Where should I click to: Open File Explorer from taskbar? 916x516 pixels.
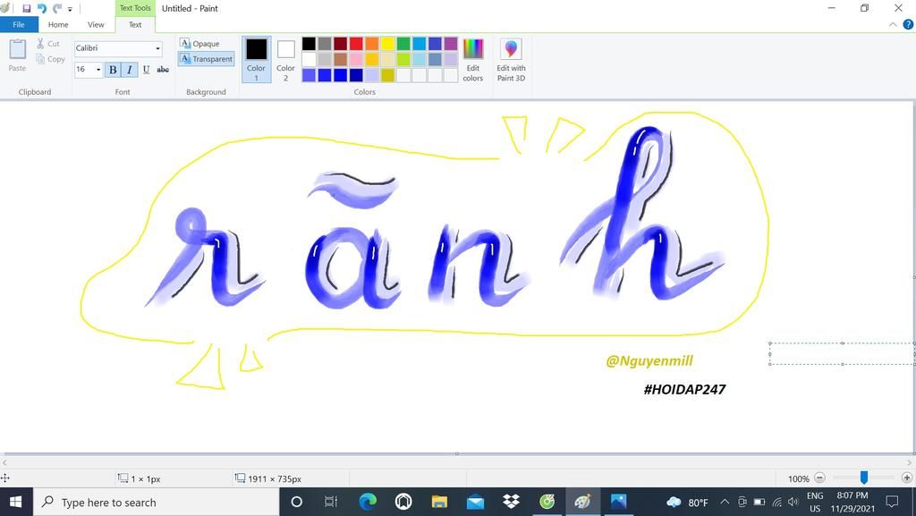pyautogui.click(x=439, y=502)
